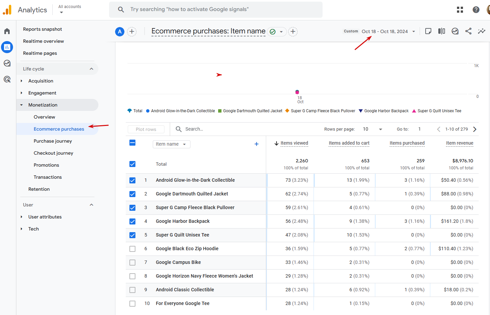Image resolution: width=490 pixels, height=315 pixels.
Task: Expand the Acquisition section
Action: tap(41, 81)
